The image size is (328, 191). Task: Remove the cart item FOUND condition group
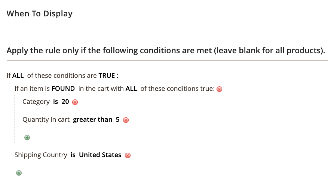[x=219, y=89]
